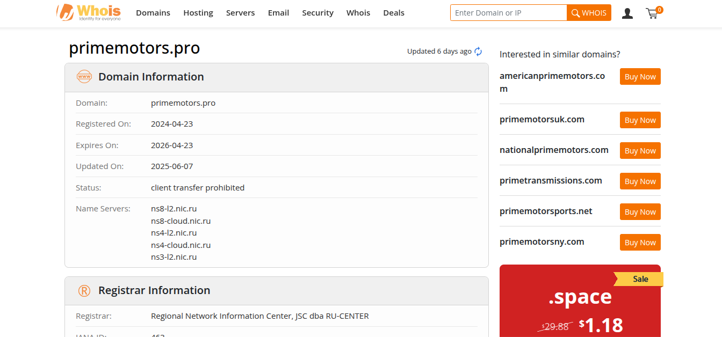
Task: Click the .space sale banner
Action: 580,303
